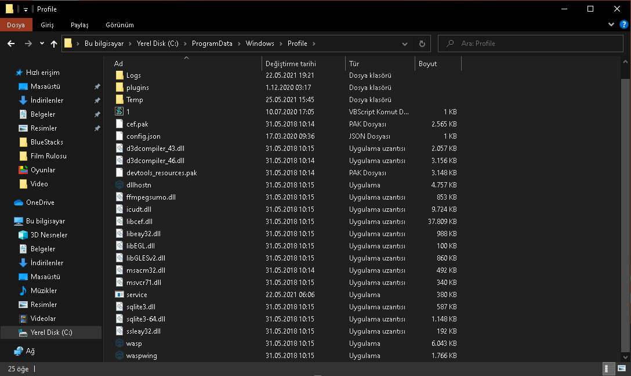Select the ffmpegsumo.dll file name
The height and width of the screenshot is (376, 631).
(151, 197)
